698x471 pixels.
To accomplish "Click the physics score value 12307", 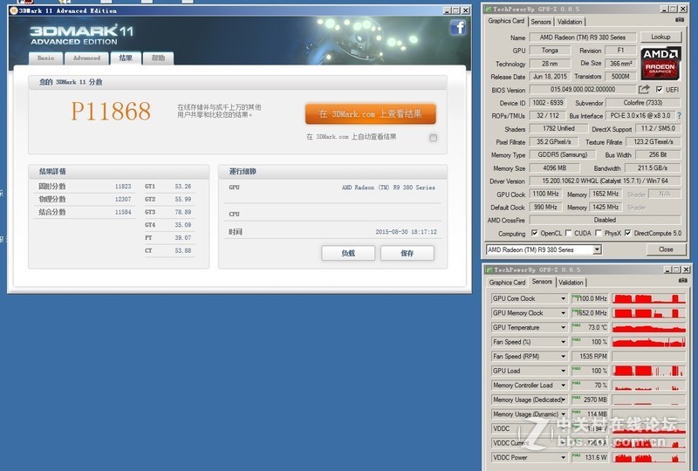I will coord(123,200).
